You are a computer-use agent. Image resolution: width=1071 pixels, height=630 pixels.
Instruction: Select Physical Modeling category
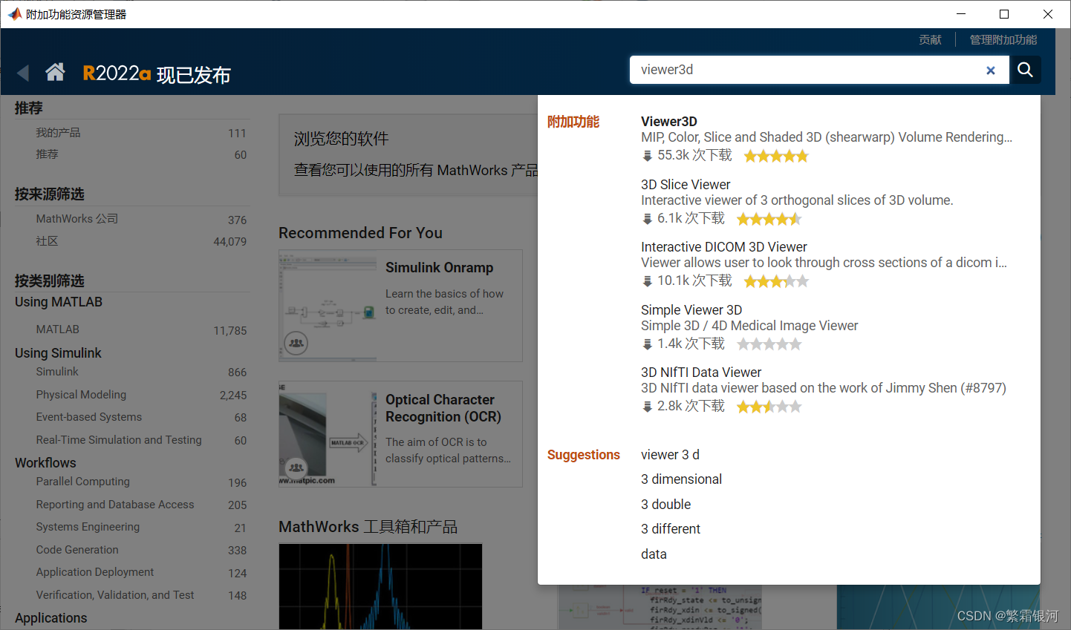[81, 395]
